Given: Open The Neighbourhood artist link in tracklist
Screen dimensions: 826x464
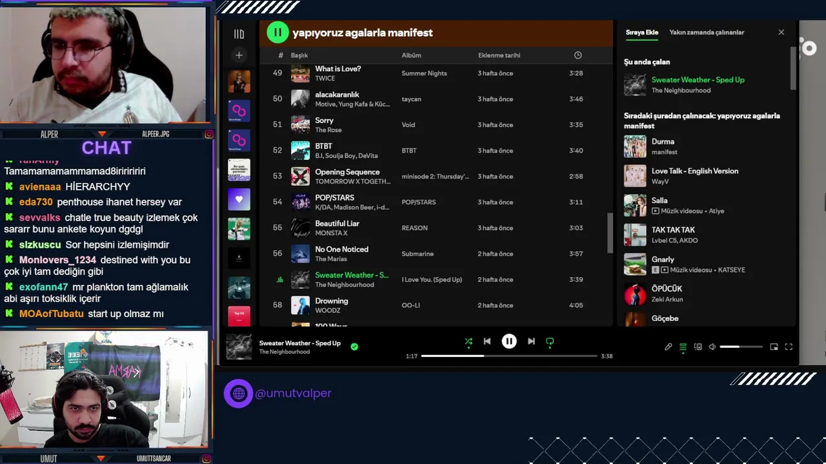Looking at the screenshot, I should 344,285.
